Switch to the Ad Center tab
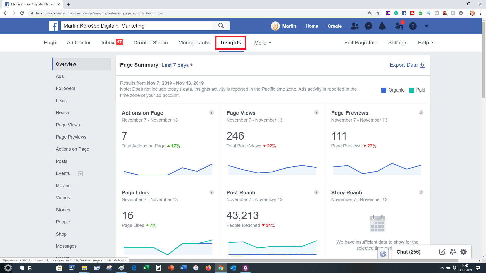This screenshot has width=486, height=273. (79, 43)
